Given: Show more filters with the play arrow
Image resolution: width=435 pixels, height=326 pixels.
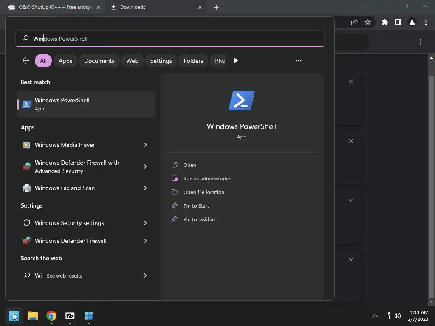Looking at the screenshot, I should 236,60.
